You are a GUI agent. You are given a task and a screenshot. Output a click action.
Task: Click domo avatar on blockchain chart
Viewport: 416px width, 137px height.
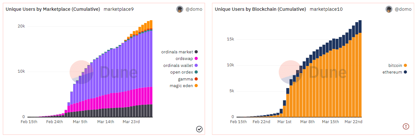pyautogui.click(x=389, y=9)
